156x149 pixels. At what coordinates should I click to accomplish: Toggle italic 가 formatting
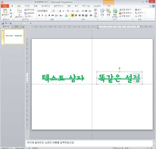(x=42, y=15)
